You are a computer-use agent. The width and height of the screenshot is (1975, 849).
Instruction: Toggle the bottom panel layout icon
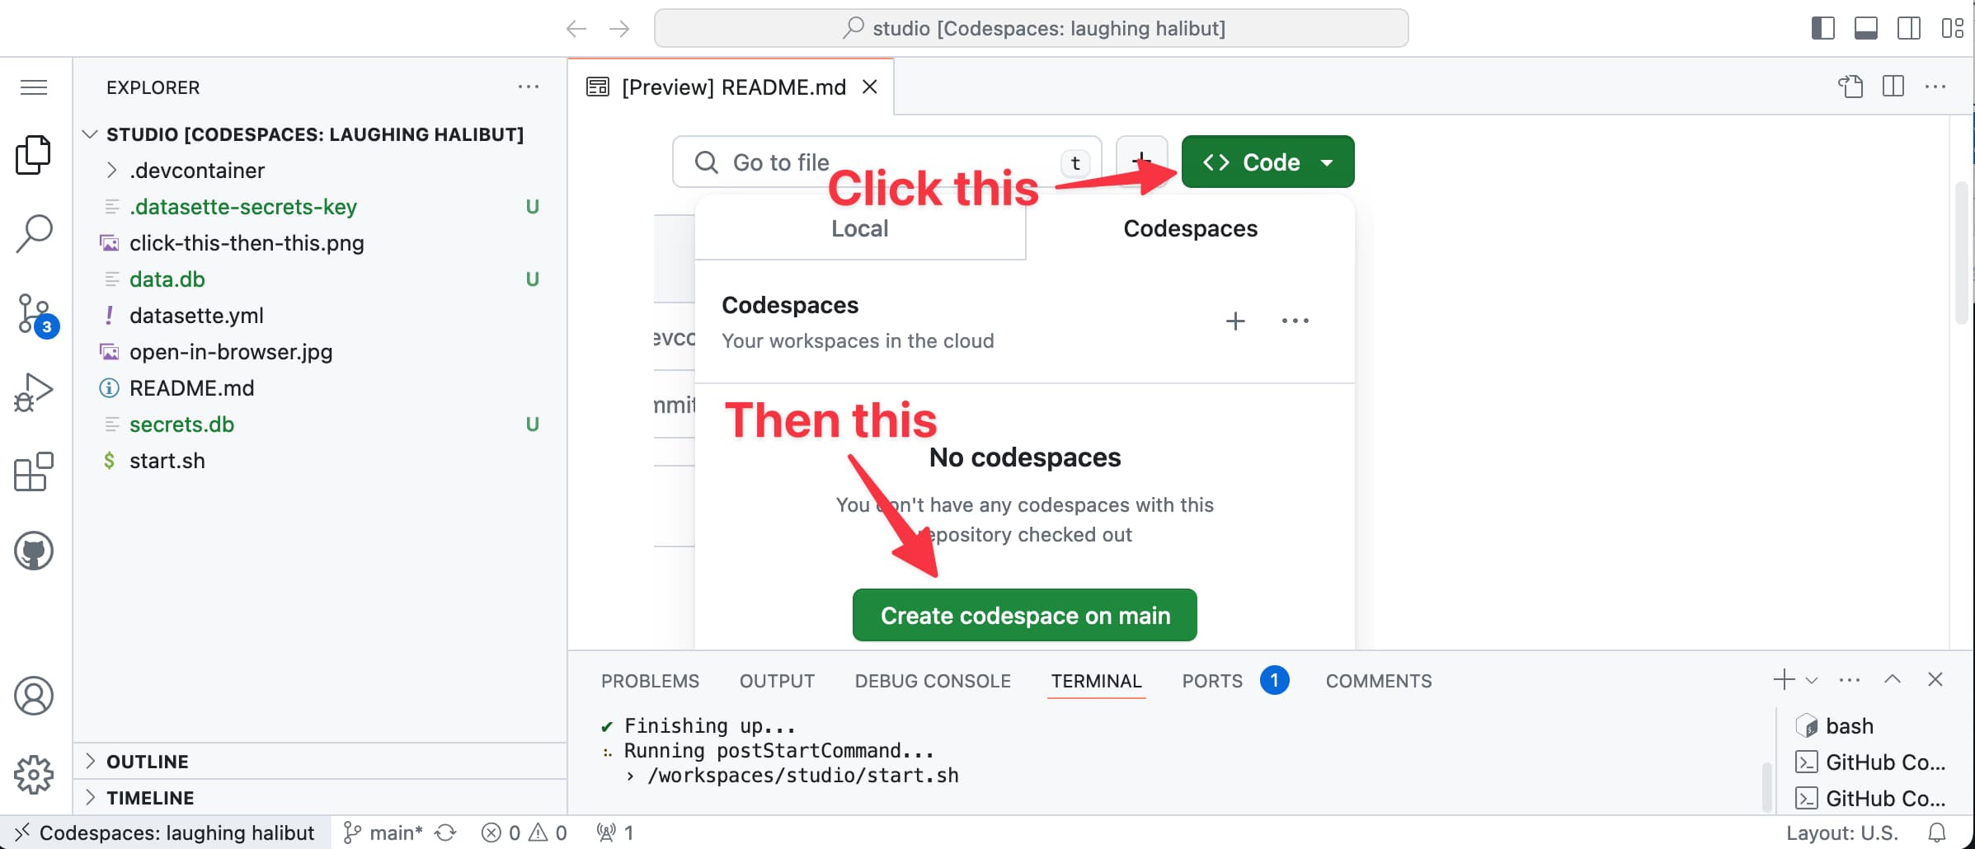coord(1866,29)
